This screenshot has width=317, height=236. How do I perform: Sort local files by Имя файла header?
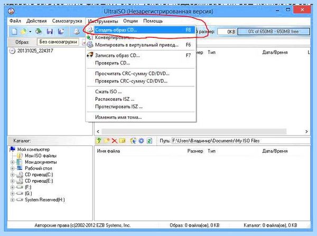108,151
